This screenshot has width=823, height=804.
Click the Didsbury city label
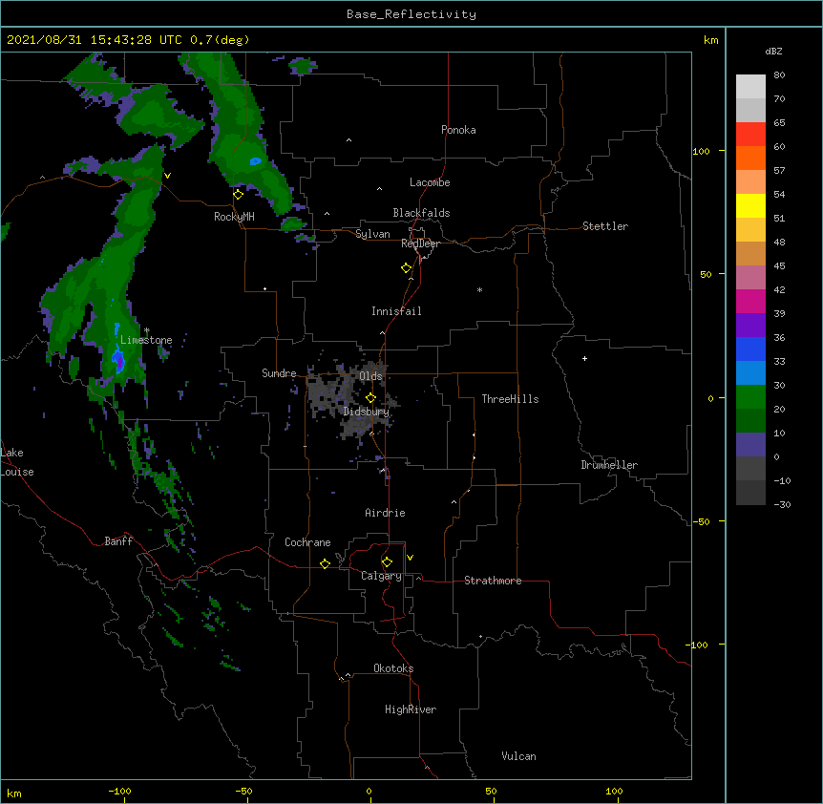pos(367,412)
